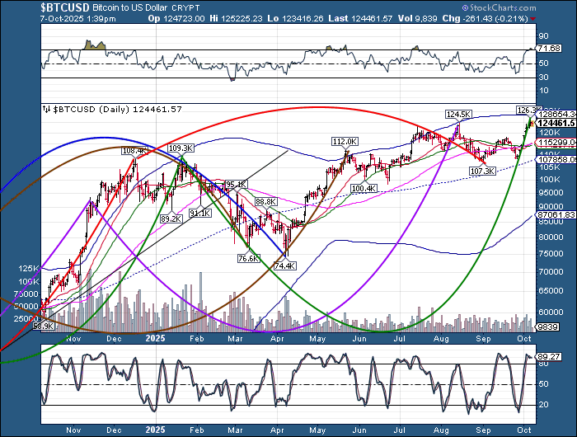Image resolution: width=577 pixels, height=437 pixels.
Task: Click the 58.9K starting price marker
Action: click(43, 327)
